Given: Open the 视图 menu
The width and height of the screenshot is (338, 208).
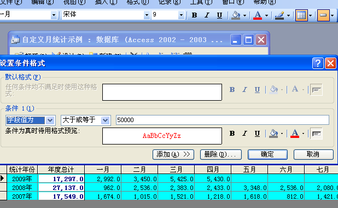Looking at the screenshot, I should (x=74, y=2).
